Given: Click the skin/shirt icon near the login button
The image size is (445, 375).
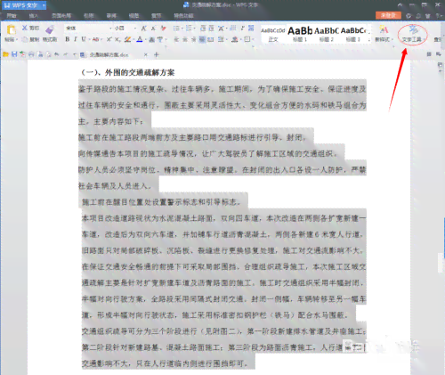Looking at the screenshot, I should (427, 16).
